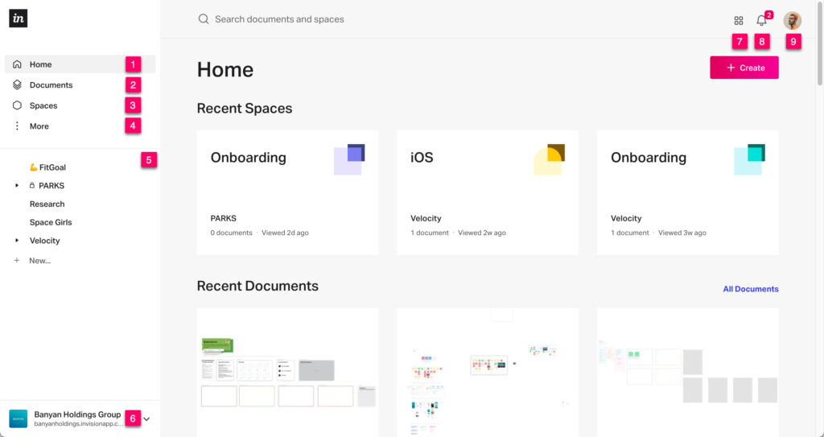Click the Spaces hexagon icon

pos(17,105)
